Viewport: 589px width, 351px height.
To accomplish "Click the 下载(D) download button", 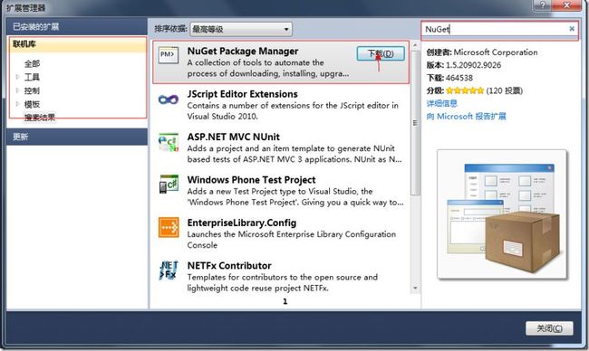I will tap(381, 53).
